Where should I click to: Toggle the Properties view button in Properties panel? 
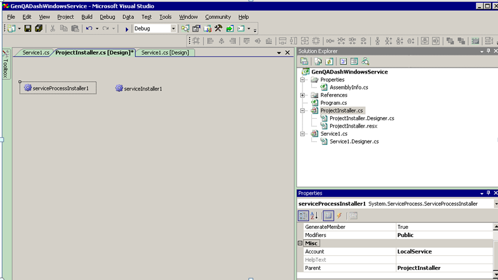[x=328, y=216]
